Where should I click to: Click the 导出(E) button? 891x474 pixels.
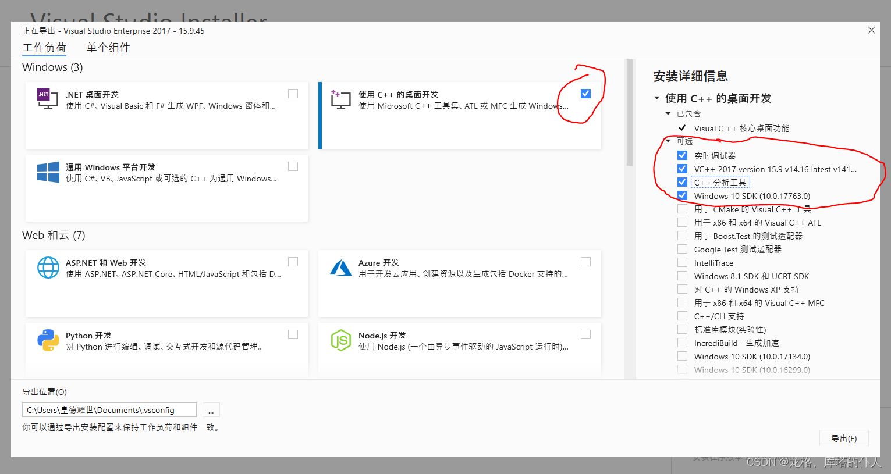point(844,438)
